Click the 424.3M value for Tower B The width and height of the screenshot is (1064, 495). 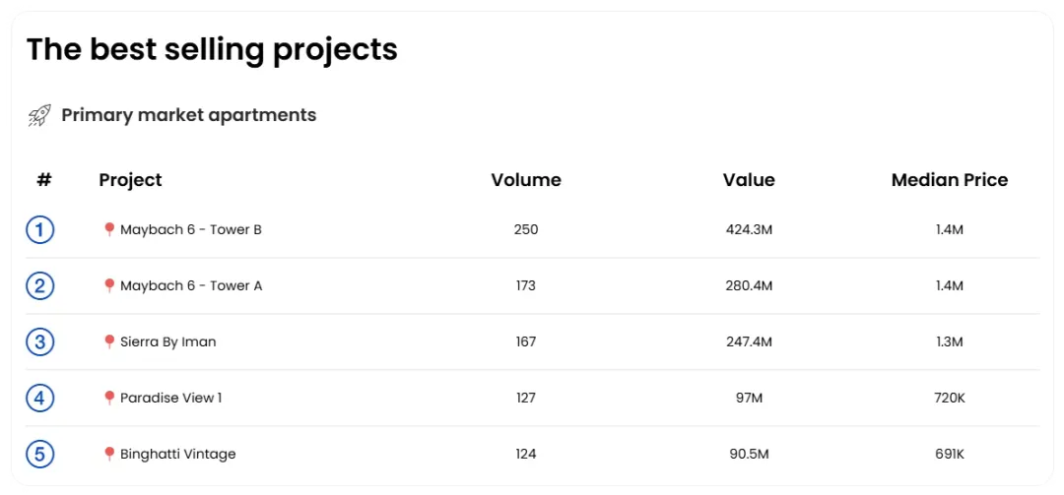(749, 230)
